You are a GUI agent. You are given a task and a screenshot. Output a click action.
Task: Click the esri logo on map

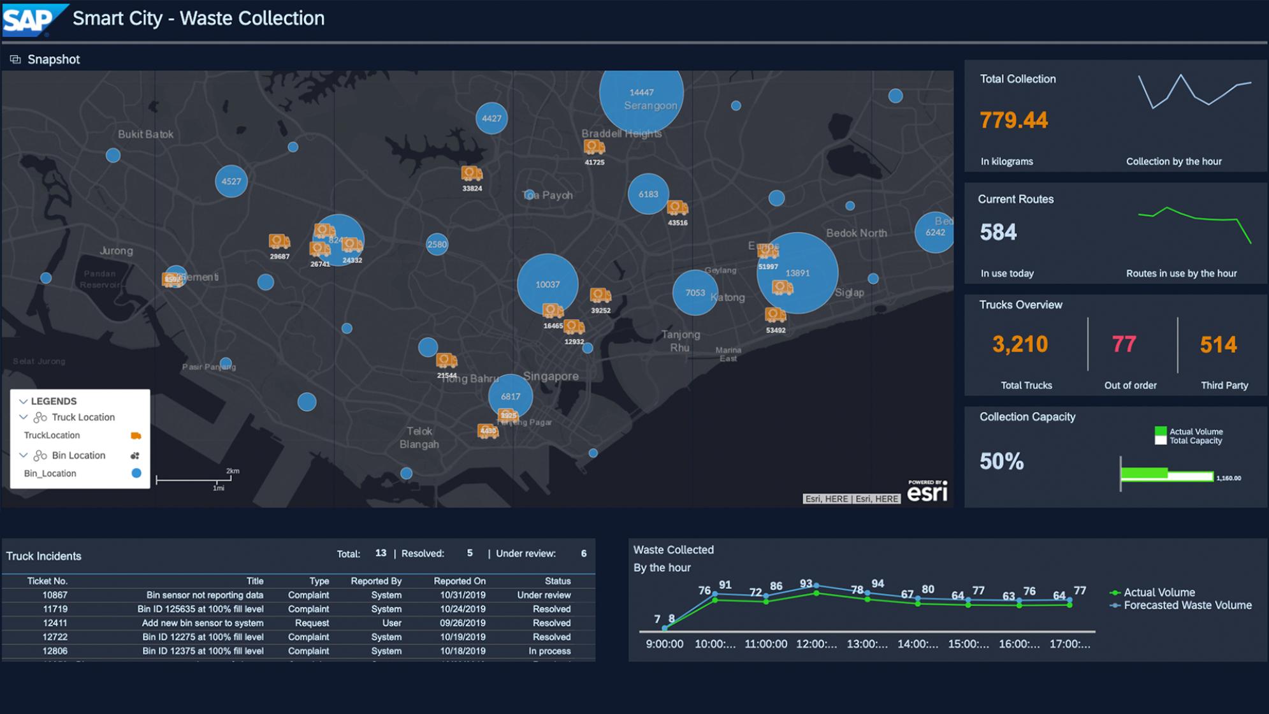pyautogui.click(x=927, y=491)
